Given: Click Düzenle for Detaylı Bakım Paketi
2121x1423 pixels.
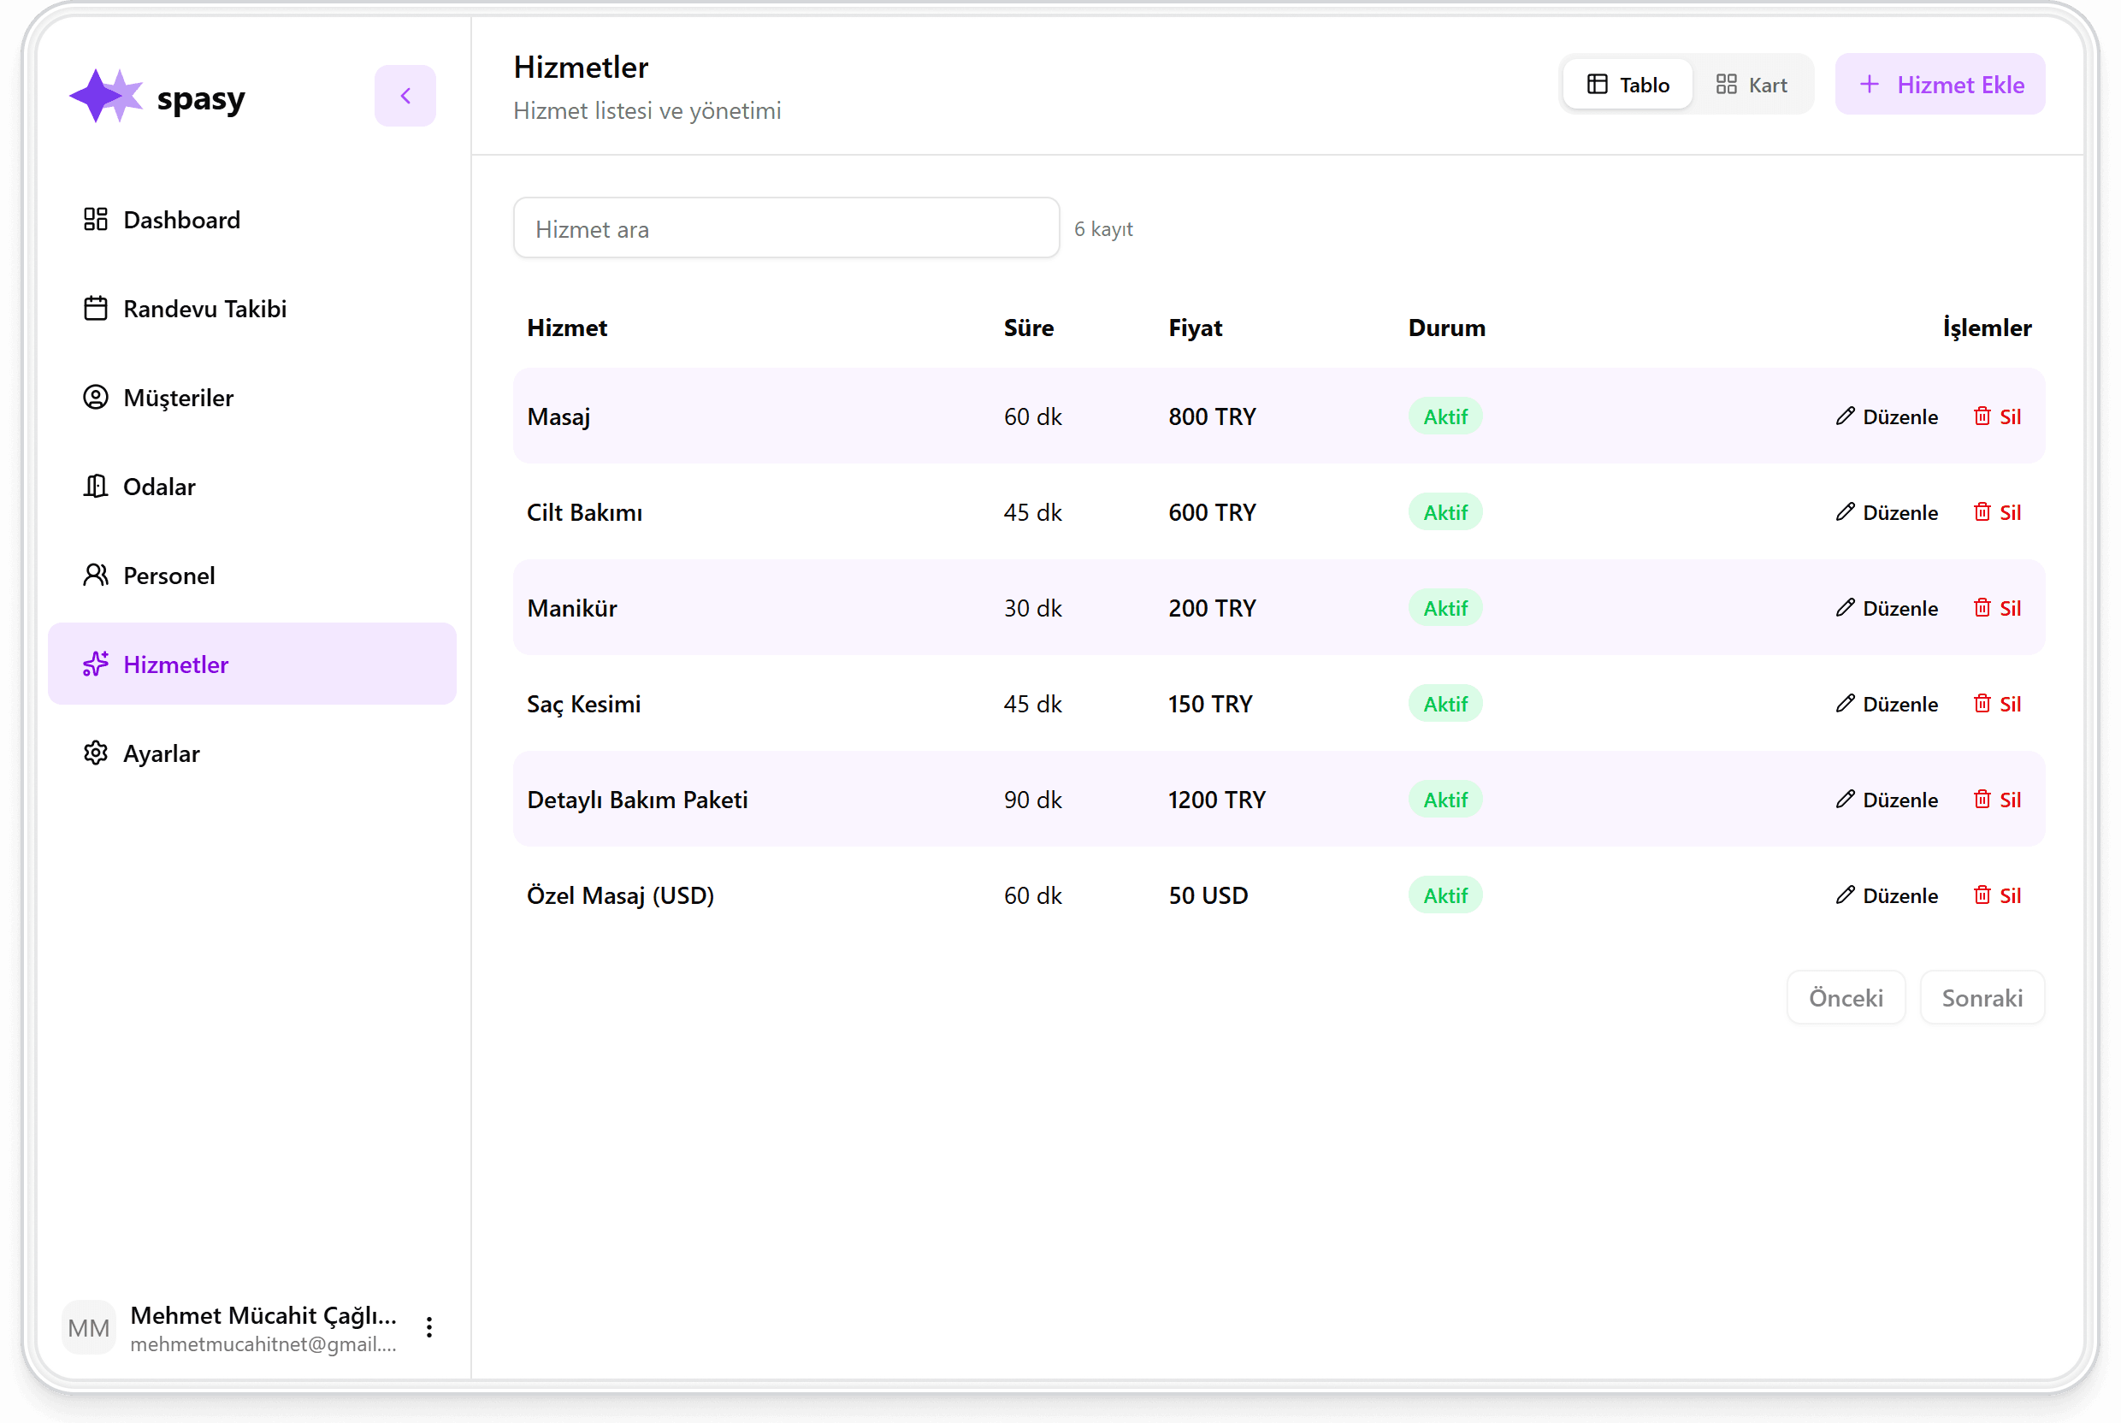Looking at the screenshot, I should coord(1887,800).
